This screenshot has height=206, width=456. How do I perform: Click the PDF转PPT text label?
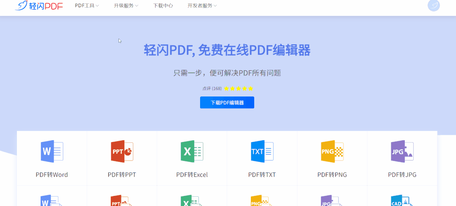(122, 175)
